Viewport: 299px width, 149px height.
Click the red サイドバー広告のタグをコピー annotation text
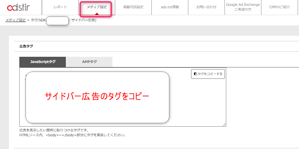coord(97,96)
